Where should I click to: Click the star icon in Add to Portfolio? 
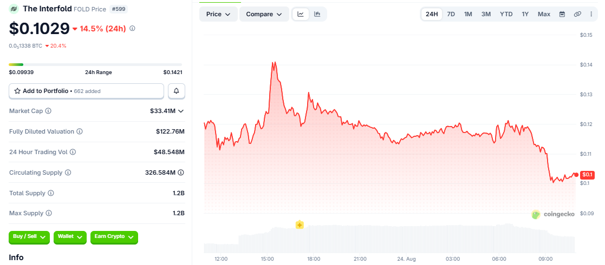pos(17,91)
